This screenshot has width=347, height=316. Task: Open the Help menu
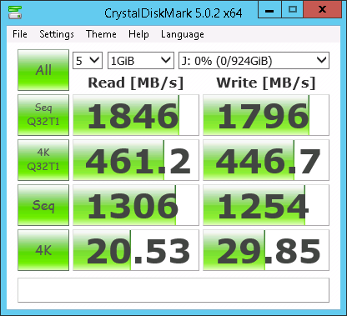pyautogui.click(x=138, y=34)
